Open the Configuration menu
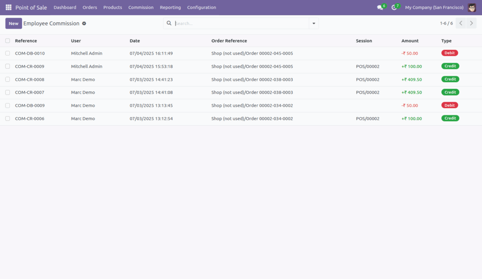Viewport: 482px width, 279px height. [x=201, y=7]
